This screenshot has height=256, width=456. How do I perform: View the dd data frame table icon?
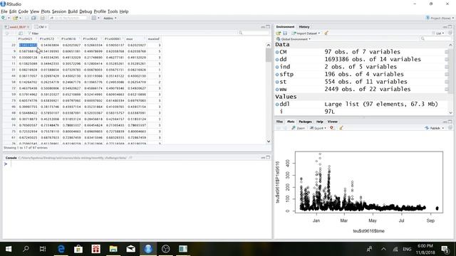point(447,60)
